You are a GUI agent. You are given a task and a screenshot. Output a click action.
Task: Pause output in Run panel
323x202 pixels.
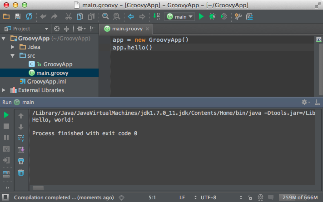click(x=6, y=138)
